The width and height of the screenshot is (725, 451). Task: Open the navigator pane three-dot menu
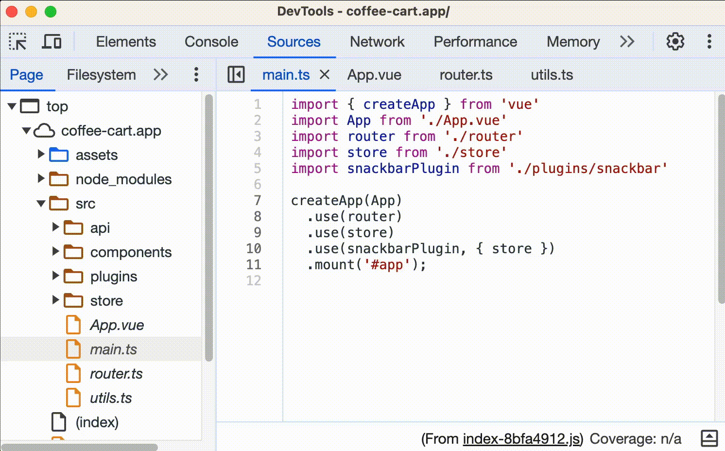tap(196, 75)
